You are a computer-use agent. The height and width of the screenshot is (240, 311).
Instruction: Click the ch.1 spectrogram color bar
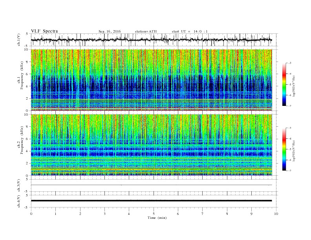coord(284,84)
